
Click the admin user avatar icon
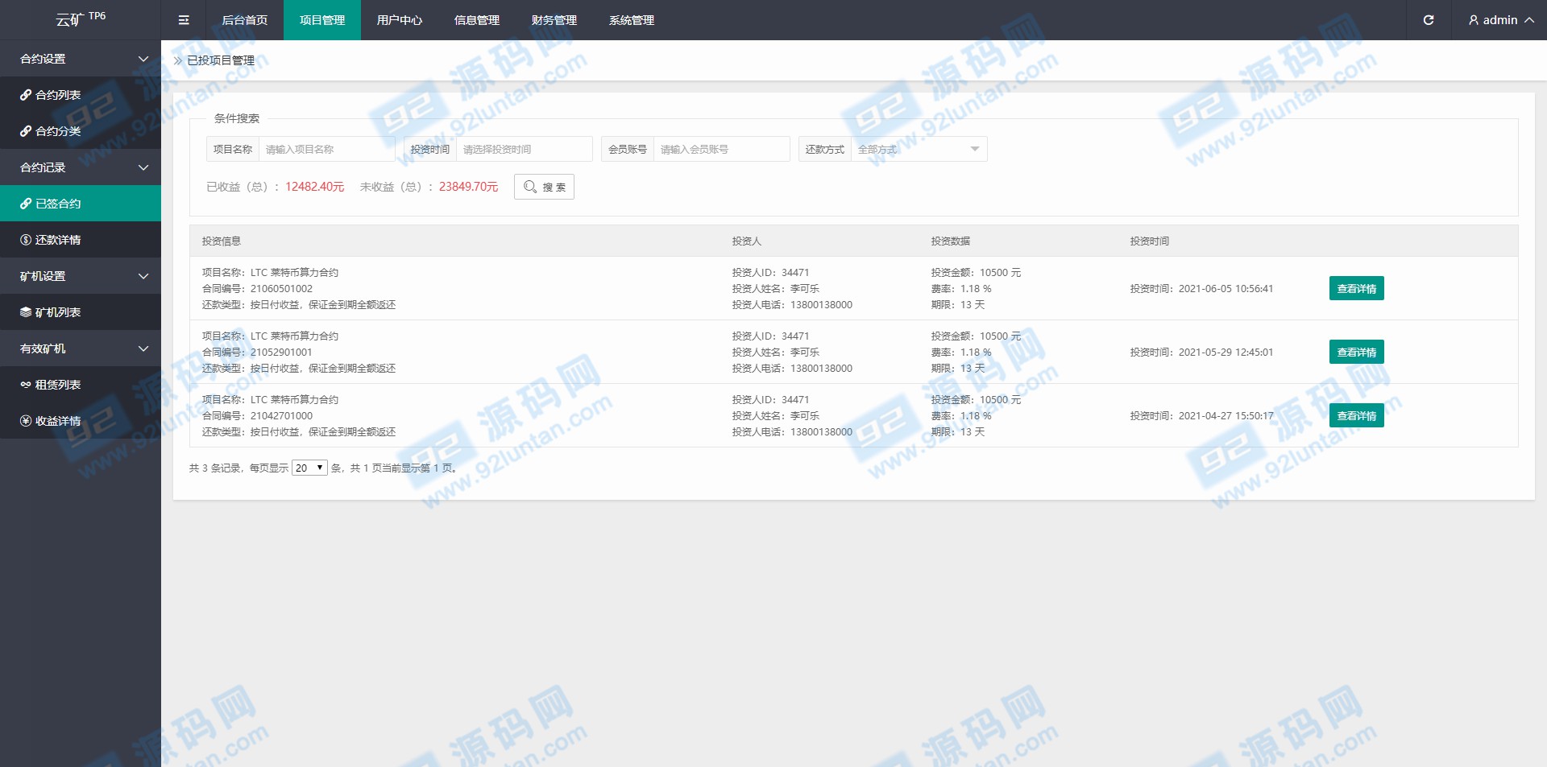pyautogui.click(x=1474, y=20)
